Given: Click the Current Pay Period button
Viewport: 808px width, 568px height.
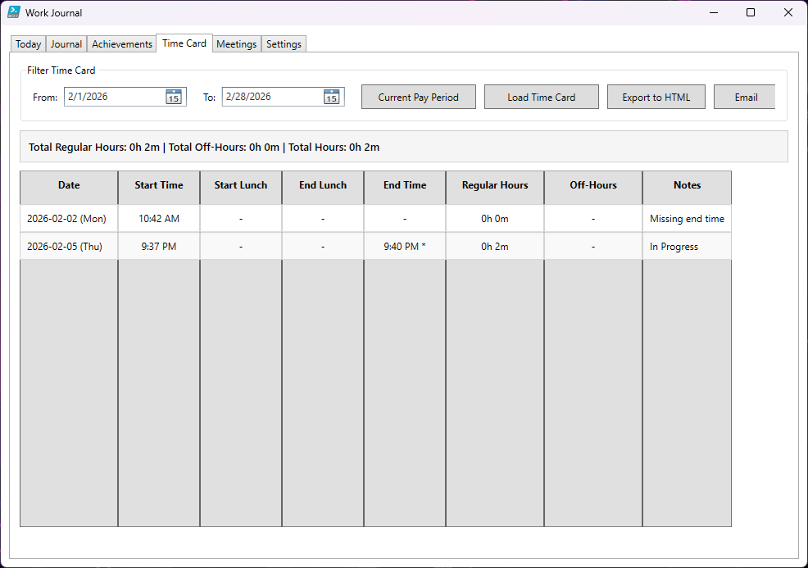Looking at the screenshot, I should [x=418, y=97].
